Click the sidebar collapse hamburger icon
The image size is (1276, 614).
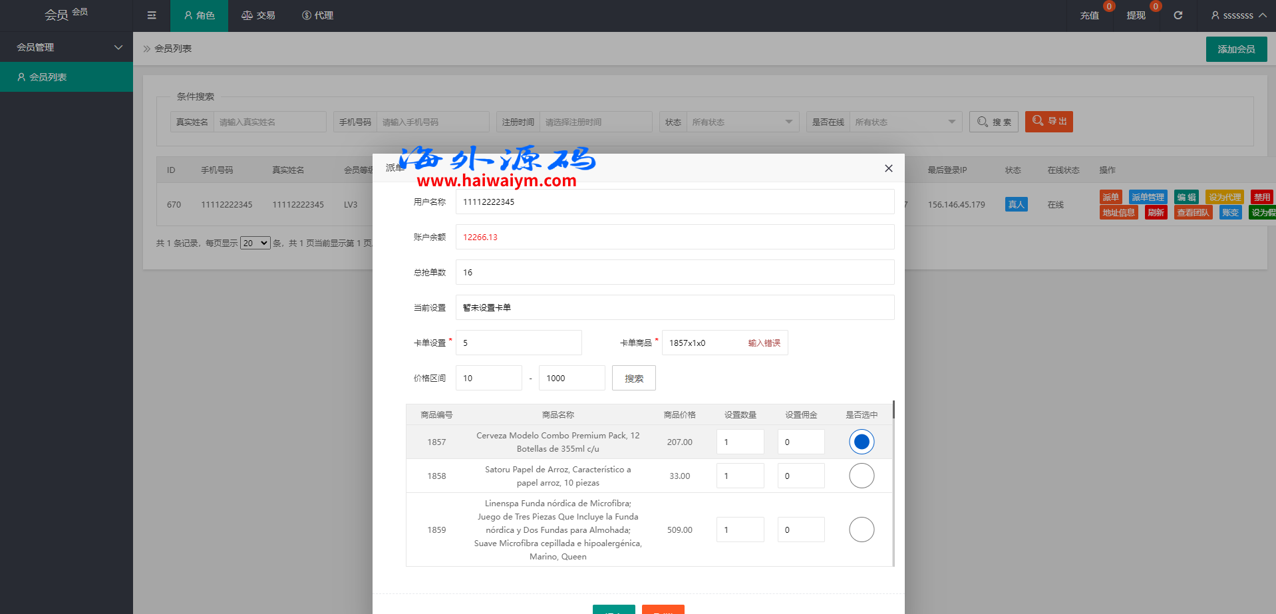point(152,15)
